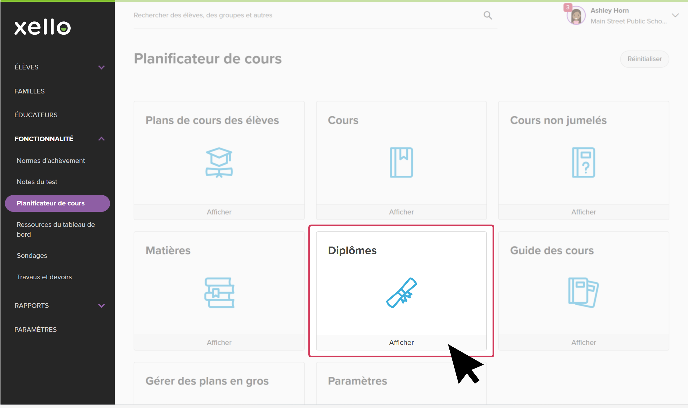Click the Matières card title

coord(168,250)
